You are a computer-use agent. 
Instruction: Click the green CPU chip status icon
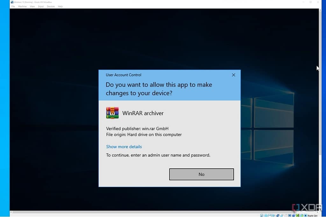tap(297, 215)
